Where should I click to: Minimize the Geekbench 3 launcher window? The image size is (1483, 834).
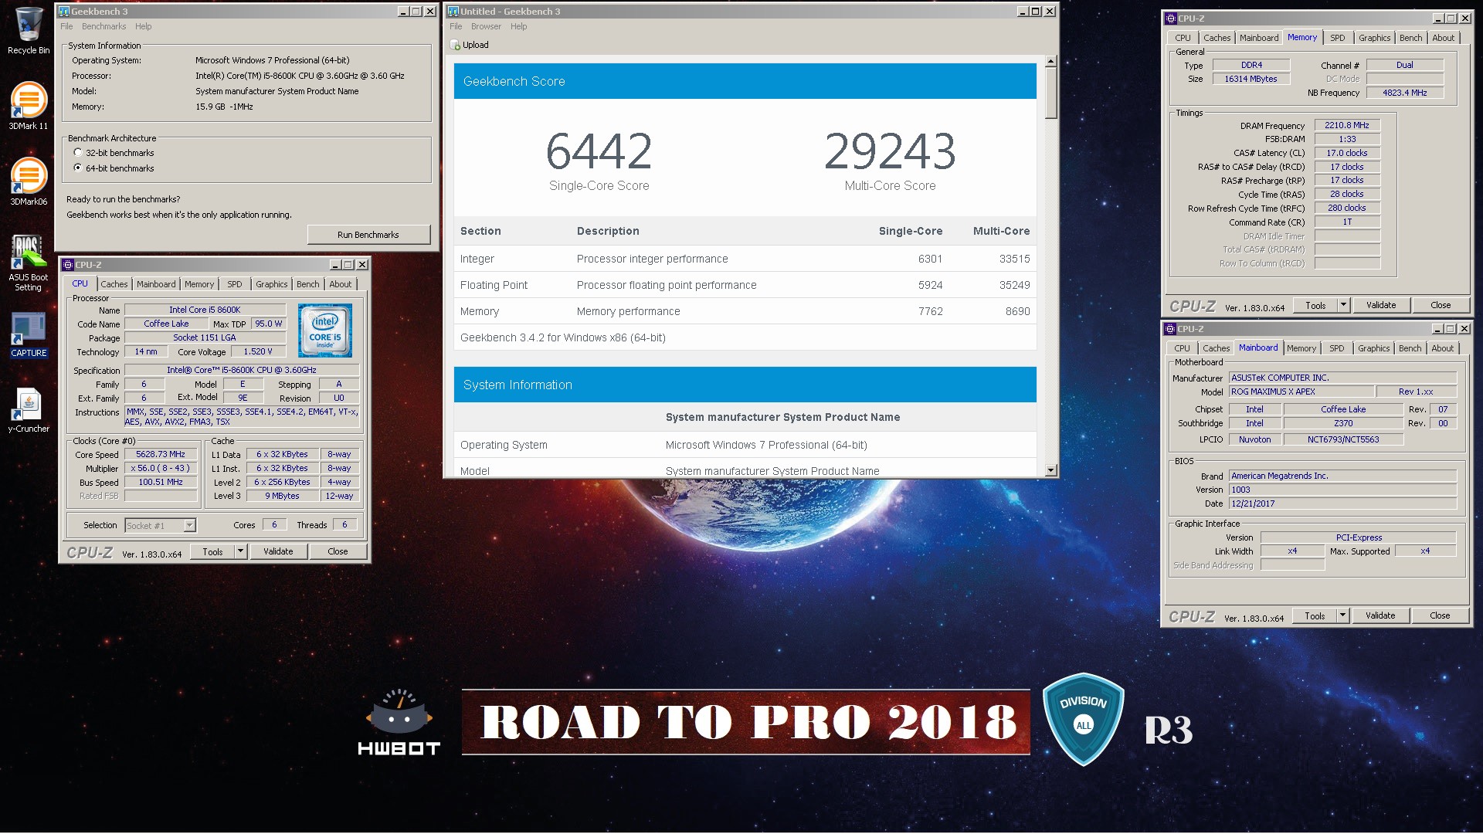pyautogui.click(x=403, y=12)
